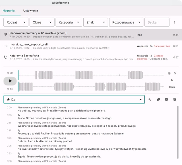Close the audio player with the X icon

(175, 73)
